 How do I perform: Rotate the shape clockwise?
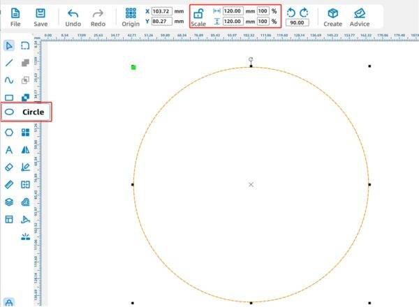coord(304,13)
